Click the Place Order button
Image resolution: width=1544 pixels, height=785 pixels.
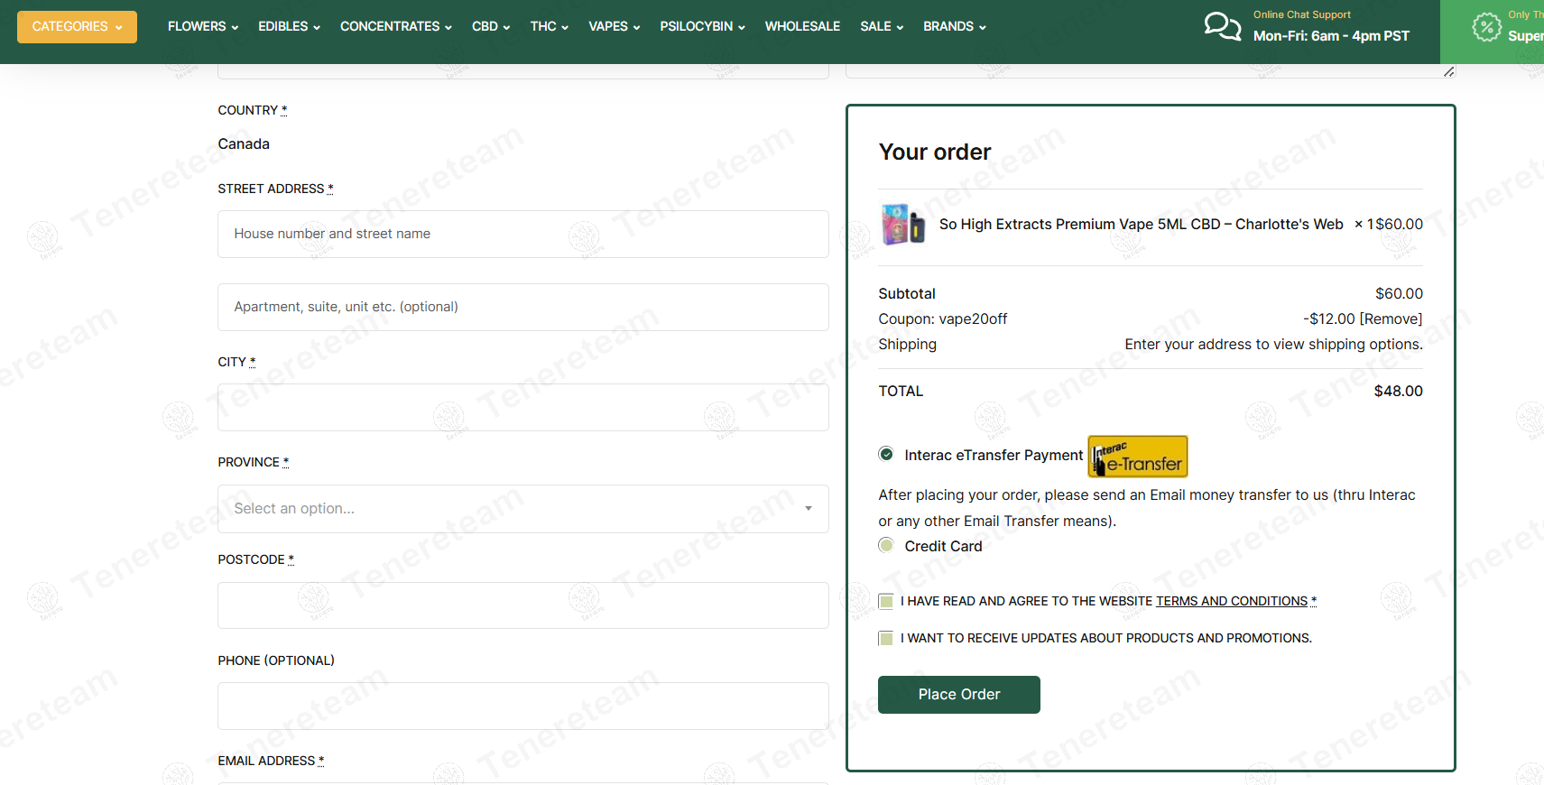[x=959, y=695]
